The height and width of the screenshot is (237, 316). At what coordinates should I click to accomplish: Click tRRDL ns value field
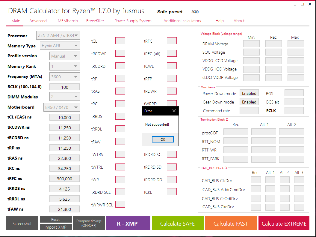point(64,199)
